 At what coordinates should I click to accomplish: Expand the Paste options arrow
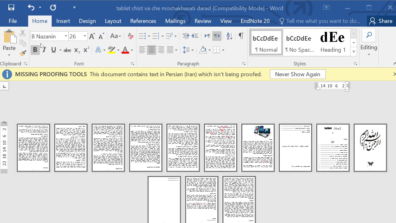[9, 55]
